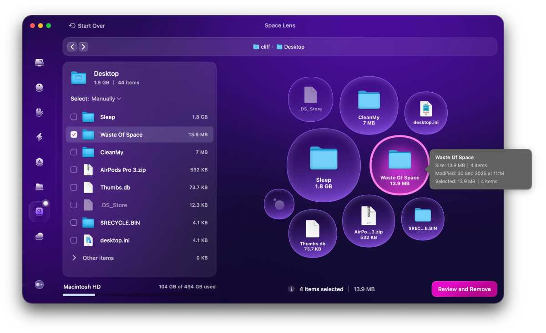This screenshot has height=333, width=546.
Task: Enable the checkbox for Thumbs.db
Action: coord(74,187)
